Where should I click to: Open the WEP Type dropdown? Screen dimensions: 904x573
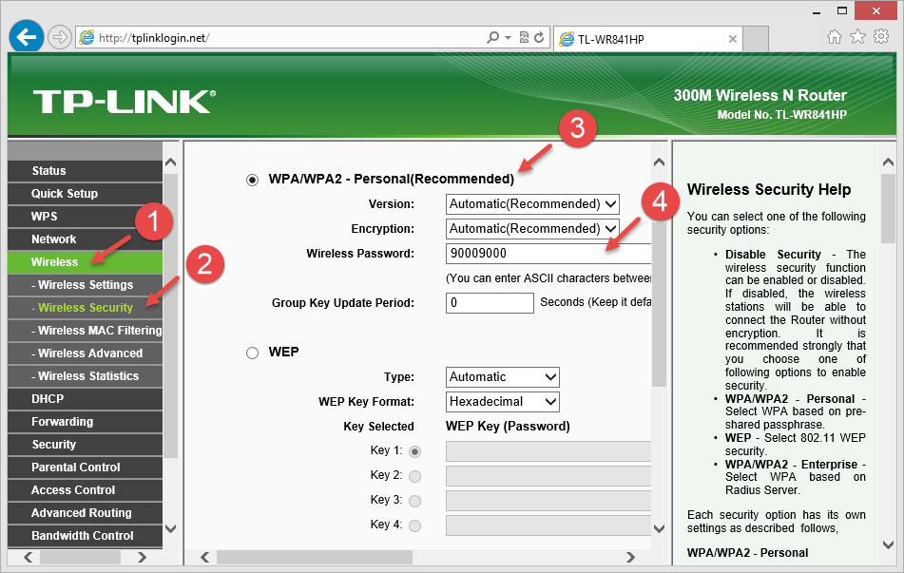pos(502,377)
